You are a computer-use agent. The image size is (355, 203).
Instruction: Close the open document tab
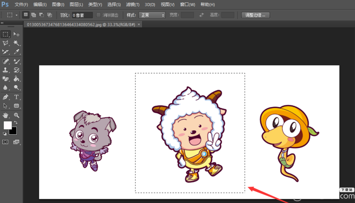tap(139, 24)
